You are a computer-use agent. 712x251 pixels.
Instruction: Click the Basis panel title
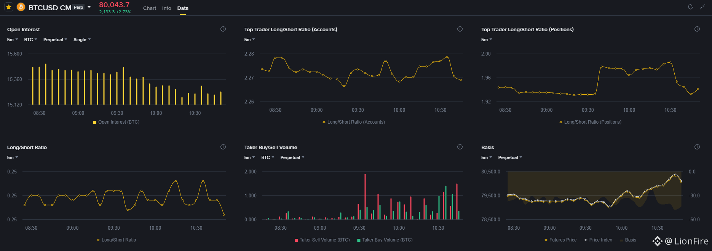pyautogui.click(x=487, y=147)
